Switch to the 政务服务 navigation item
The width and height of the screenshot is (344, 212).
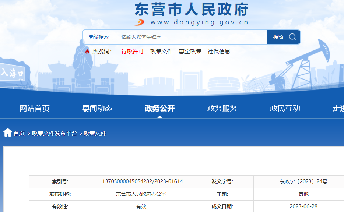222,108
